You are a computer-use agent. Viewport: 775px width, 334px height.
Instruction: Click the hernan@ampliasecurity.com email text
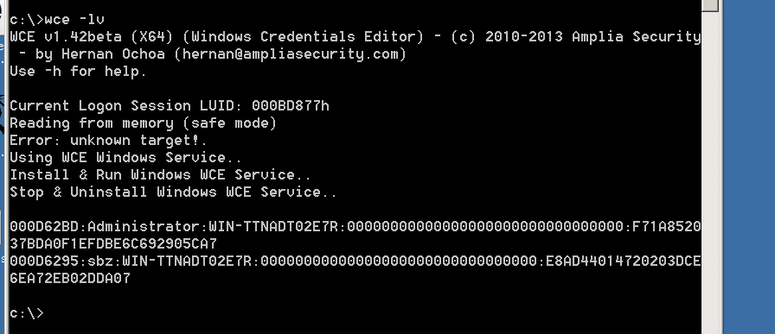289,54
